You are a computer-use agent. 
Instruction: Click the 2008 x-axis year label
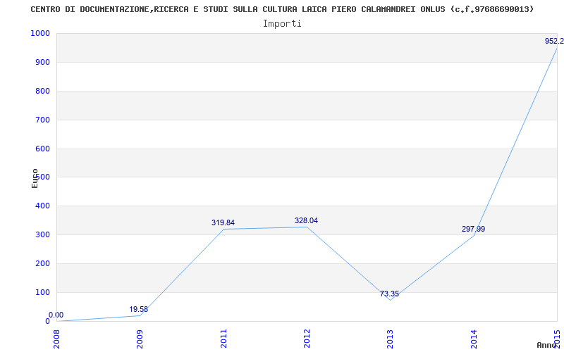click(57, 339)
